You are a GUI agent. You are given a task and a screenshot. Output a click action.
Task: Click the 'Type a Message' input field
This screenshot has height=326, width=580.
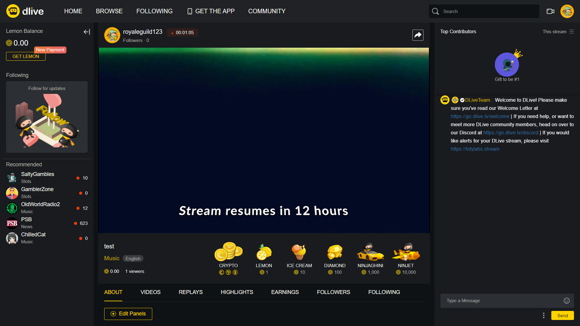pos(498,301)
